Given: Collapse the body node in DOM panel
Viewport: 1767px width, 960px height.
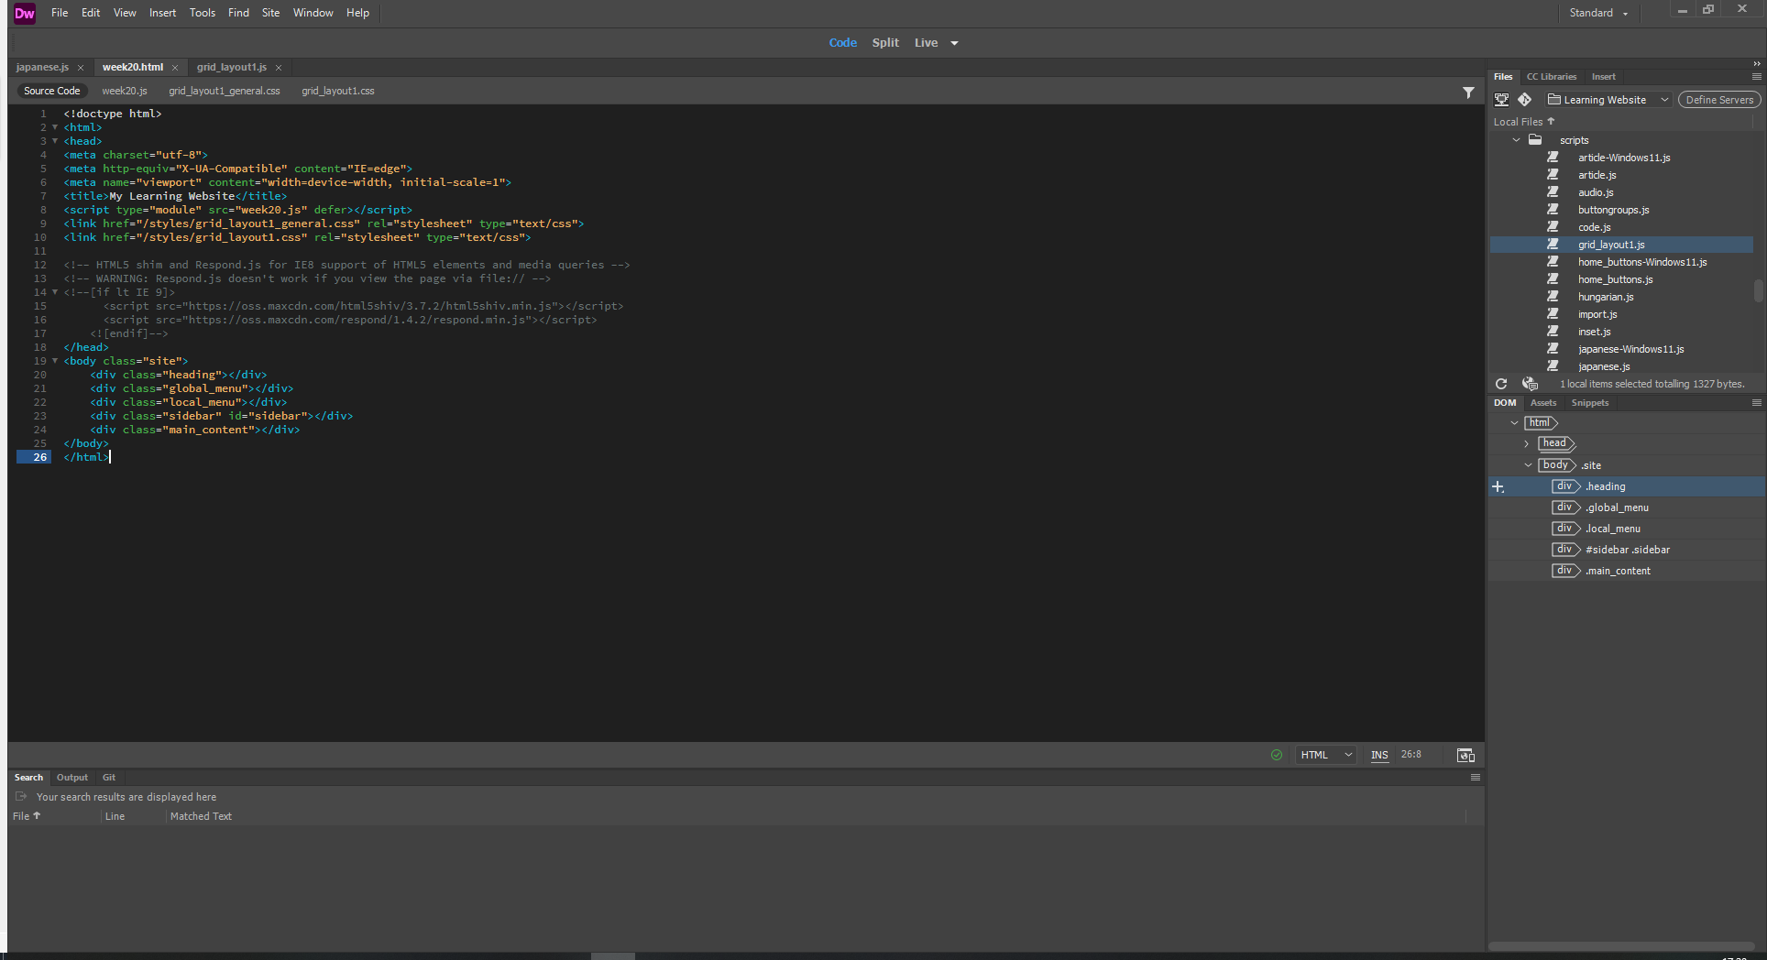Looking at the screenshot, I should (x=1528, y=465).
